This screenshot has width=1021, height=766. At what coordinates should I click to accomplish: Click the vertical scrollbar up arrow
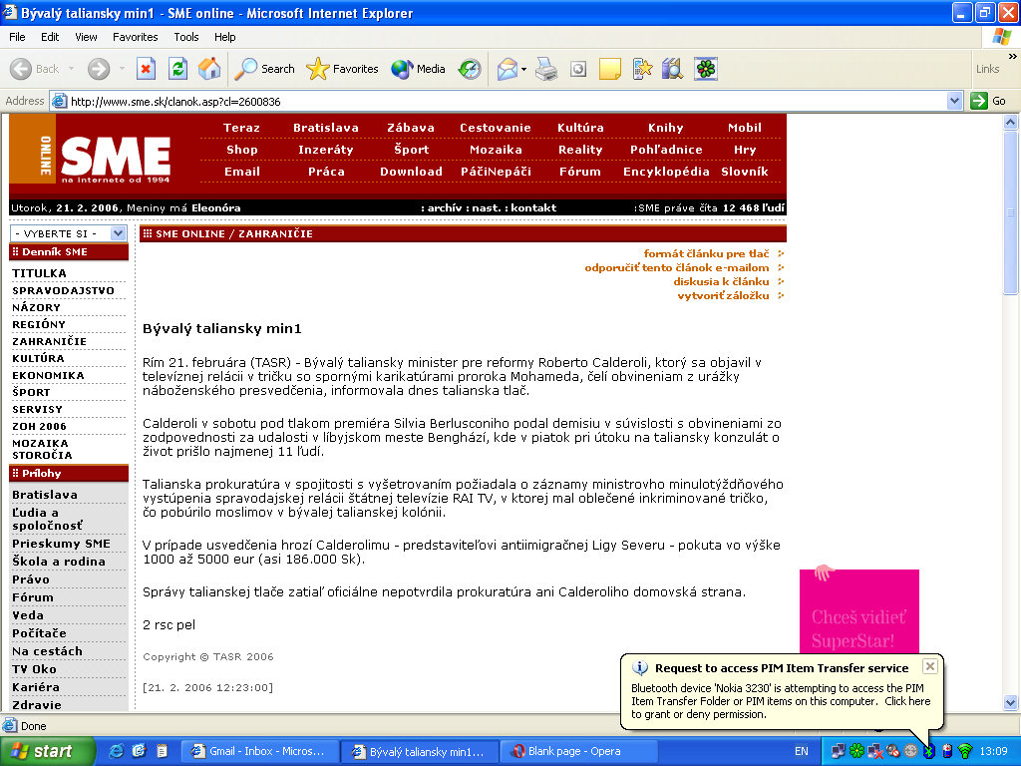point(1011,122)
